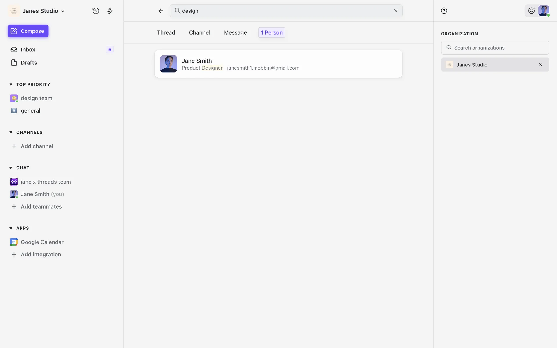The width and height of the screenshot is (557, 348).
Task: Open the Google Calendar app
Action: (42, 242)
